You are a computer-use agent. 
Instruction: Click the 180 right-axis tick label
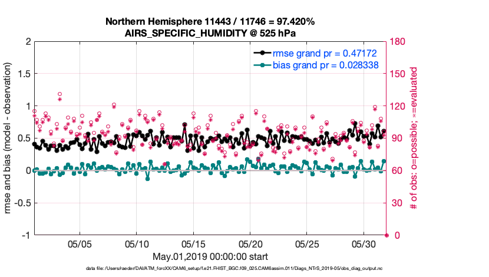tap(399, 42)
